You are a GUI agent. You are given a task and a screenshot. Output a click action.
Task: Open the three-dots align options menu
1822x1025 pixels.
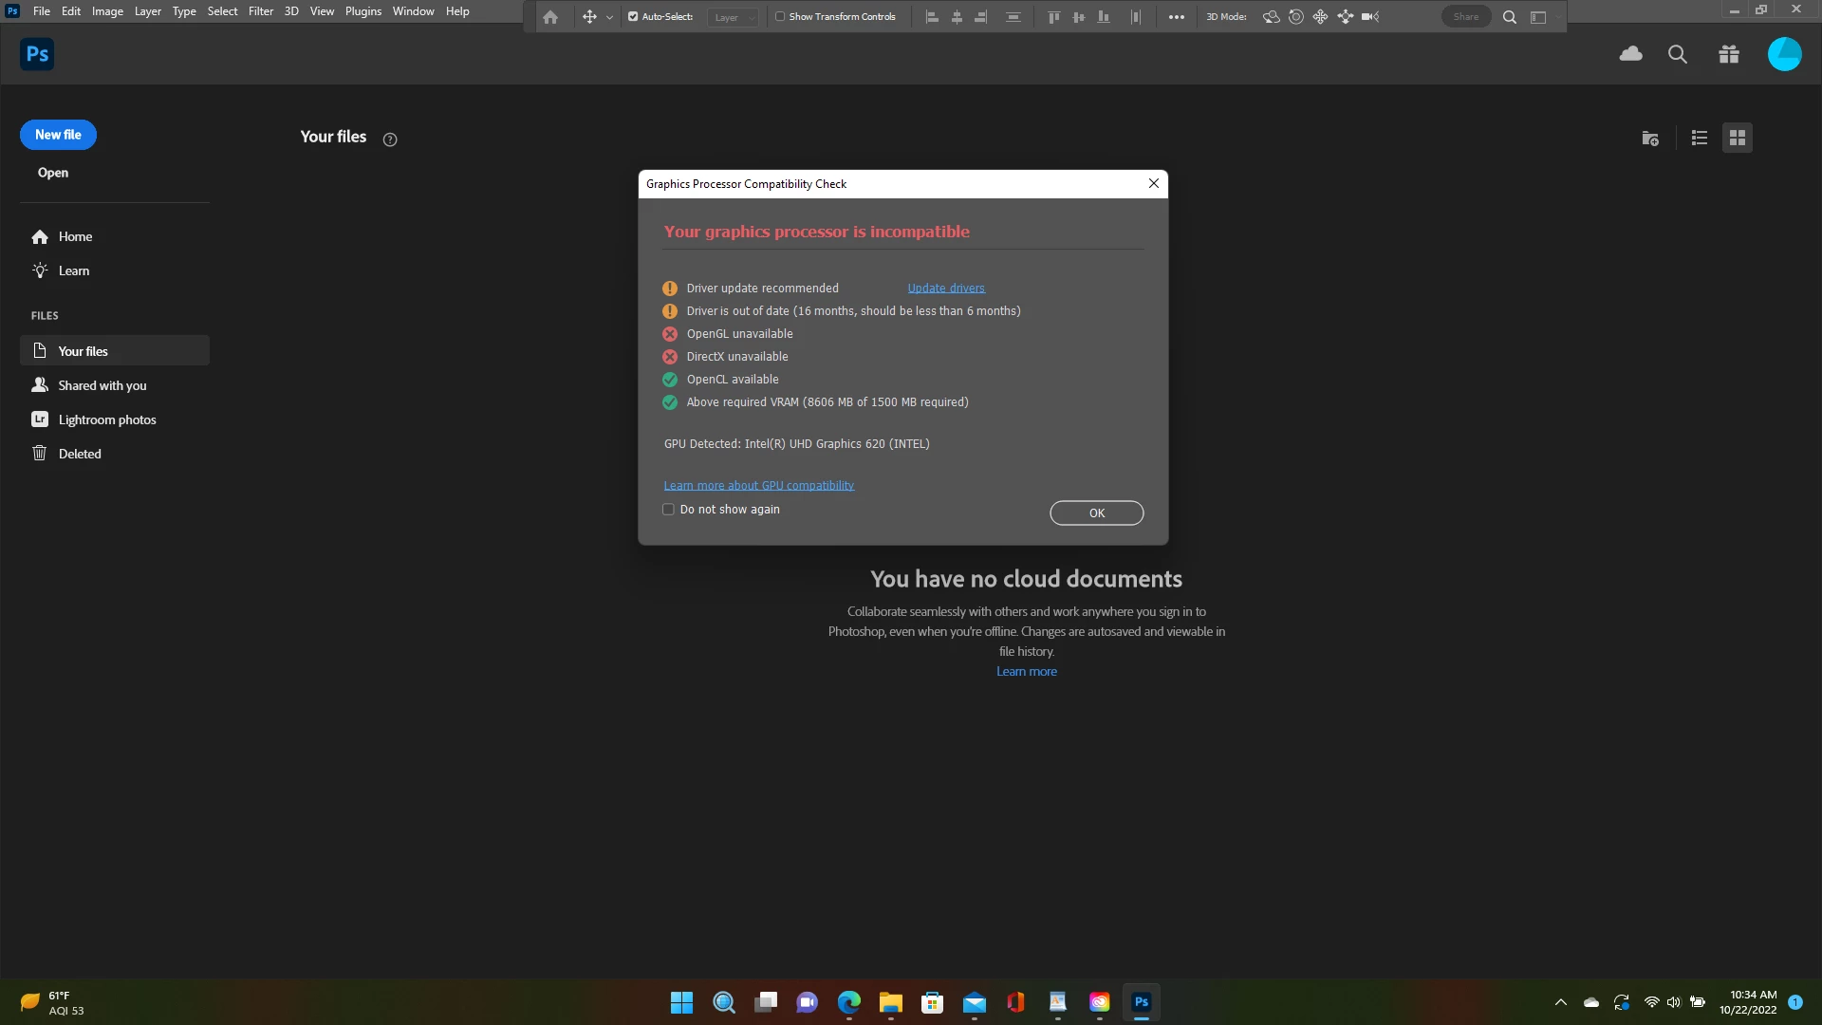[x=1176, y=17]
